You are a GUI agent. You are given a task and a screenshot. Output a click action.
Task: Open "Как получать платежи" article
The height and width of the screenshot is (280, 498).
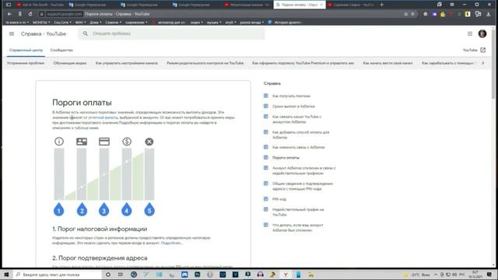pos(291,96)
